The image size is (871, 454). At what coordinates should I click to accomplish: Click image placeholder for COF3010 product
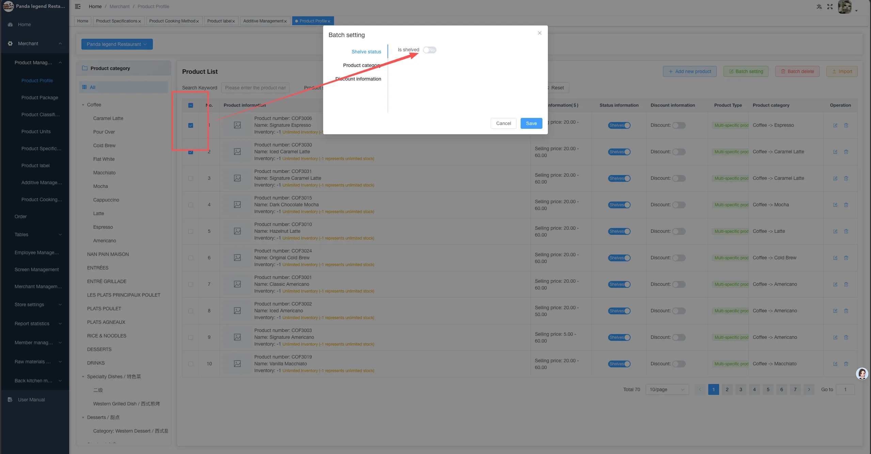coord(237,231)
